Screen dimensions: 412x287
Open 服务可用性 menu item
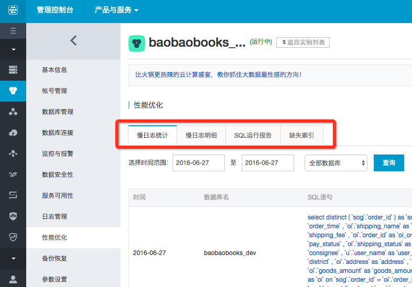(x=58, y=195)
